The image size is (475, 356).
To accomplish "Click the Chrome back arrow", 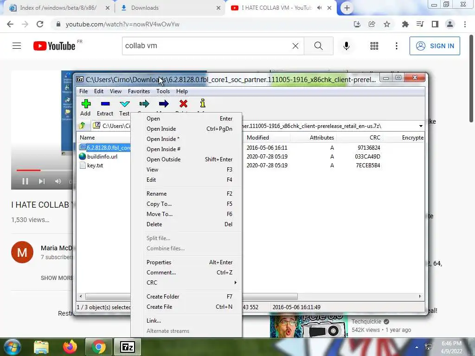I will (10, 24).
